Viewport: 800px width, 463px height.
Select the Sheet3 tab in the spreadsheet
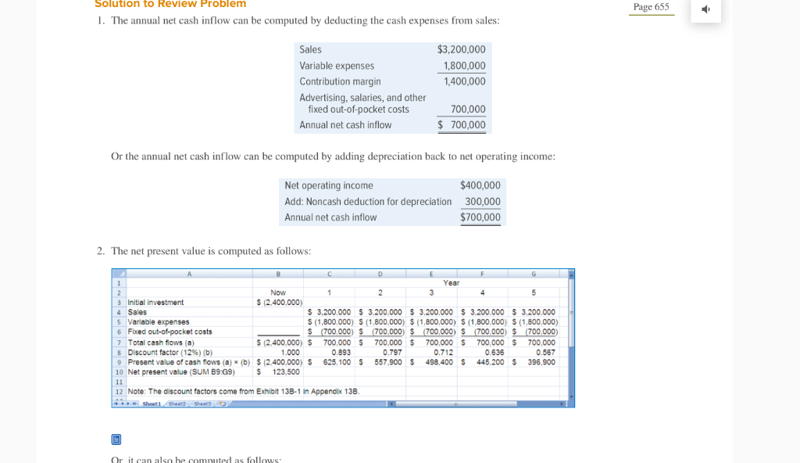click(202, 404)
